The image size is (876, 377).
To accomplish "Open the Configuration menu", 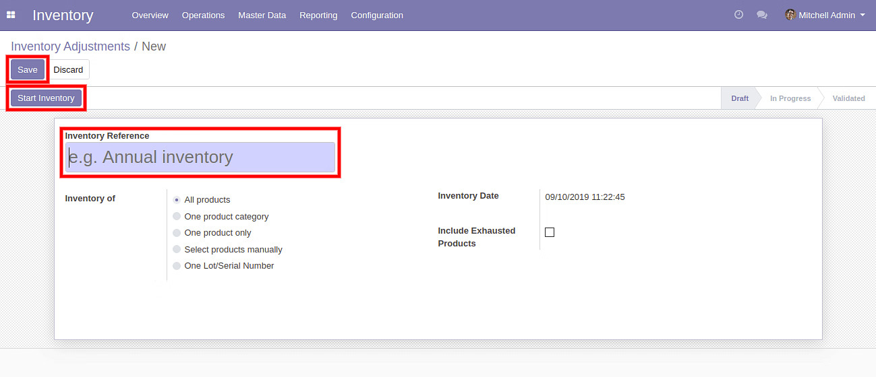I will tap(377, 15).
